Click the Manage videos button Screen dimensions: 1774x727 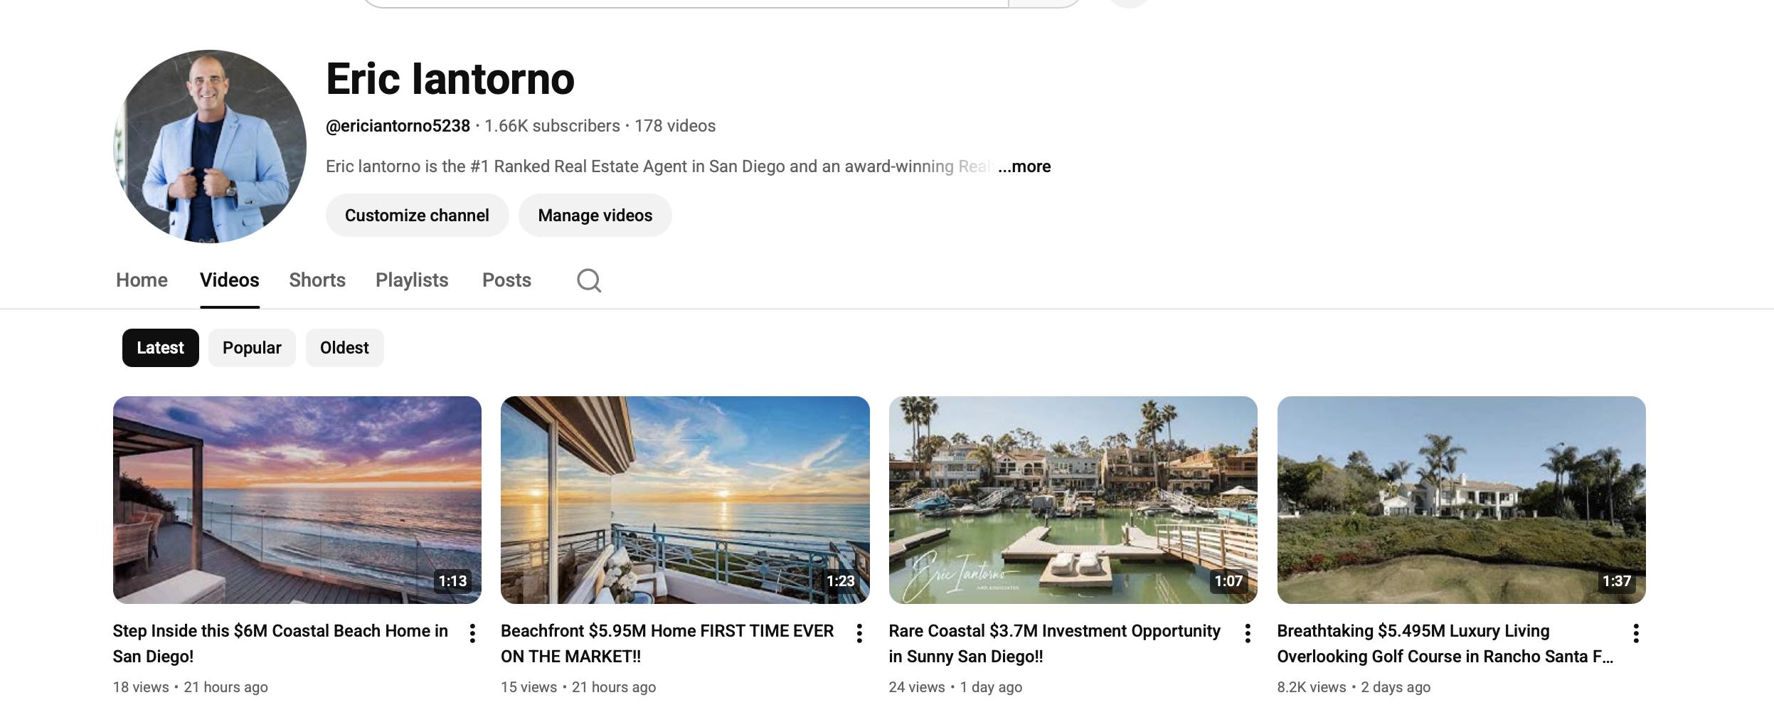coord(595,216)
